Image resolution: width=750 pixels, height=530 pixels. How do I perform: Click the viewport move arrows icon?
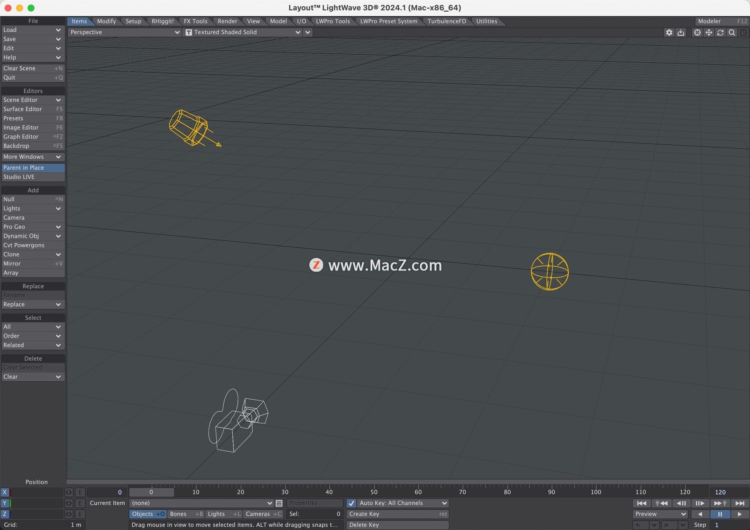pyautogui.click(x=709, y=32)
